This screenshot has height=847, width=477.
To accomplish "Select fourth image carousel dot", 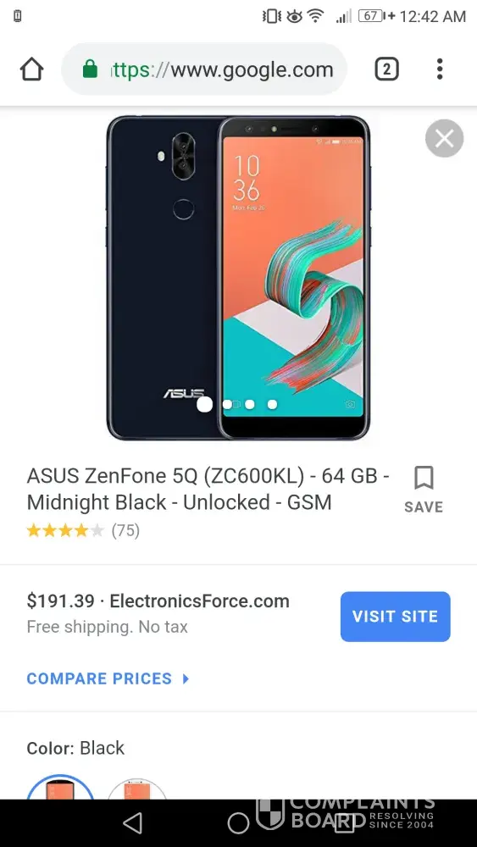I will click(x=272, y=404).
